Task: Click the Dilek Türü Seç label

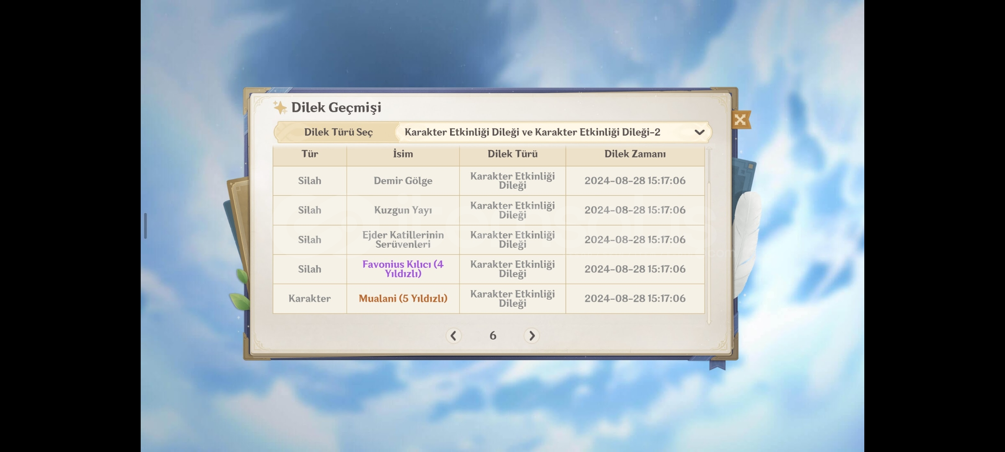Action: (x=338, y=132)
